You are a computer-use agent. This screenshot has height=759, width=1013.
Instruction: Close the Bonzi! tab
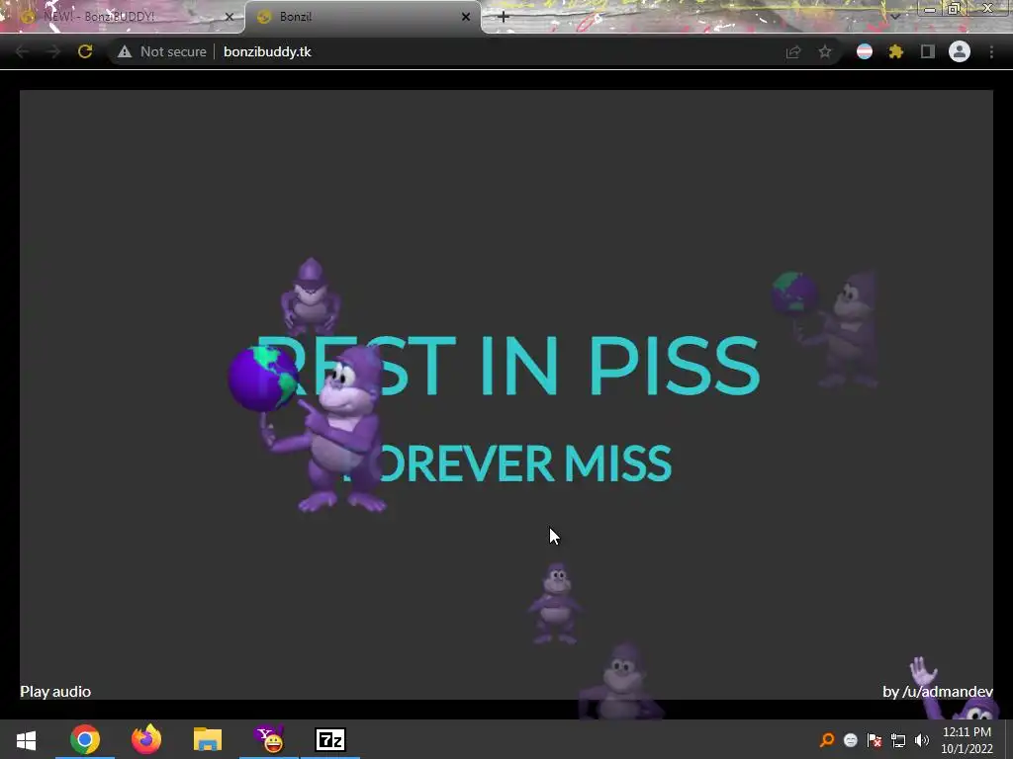click(x=466, y=17)
